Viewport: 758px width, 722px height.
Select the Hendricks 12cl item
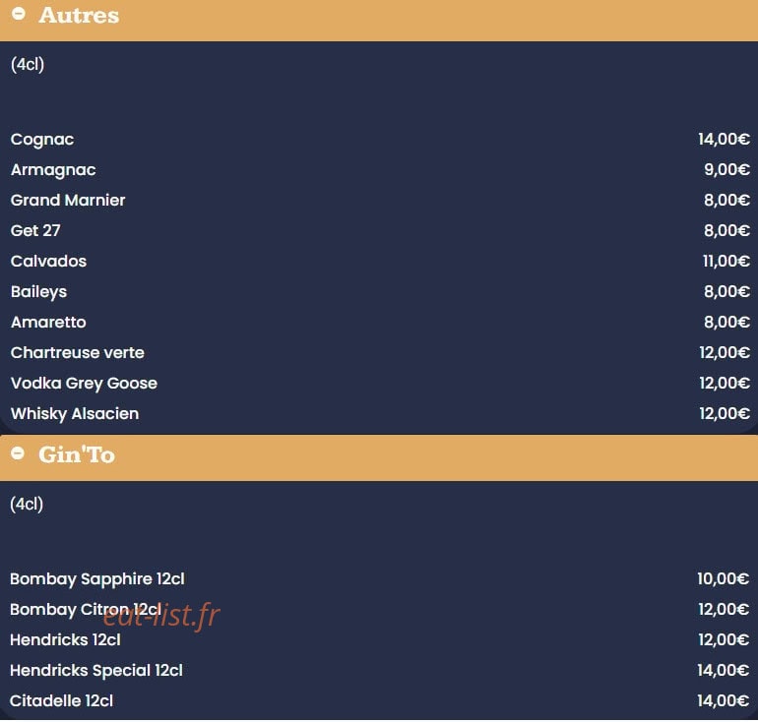pos(65,639)
